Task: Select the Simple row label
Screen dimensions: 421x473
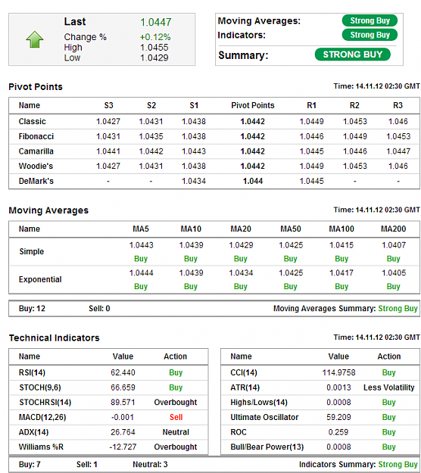Action: coord(32,251)
